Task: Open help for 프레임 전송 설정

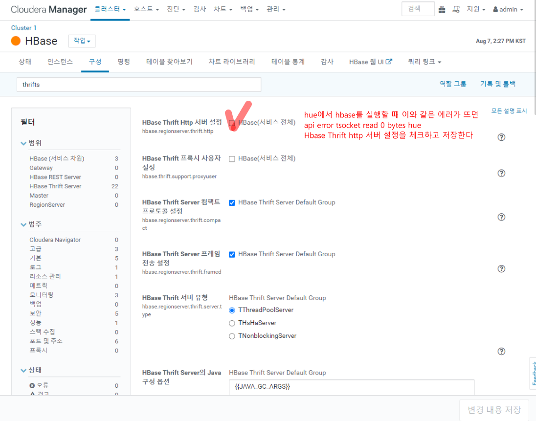Action: [501, 268]
